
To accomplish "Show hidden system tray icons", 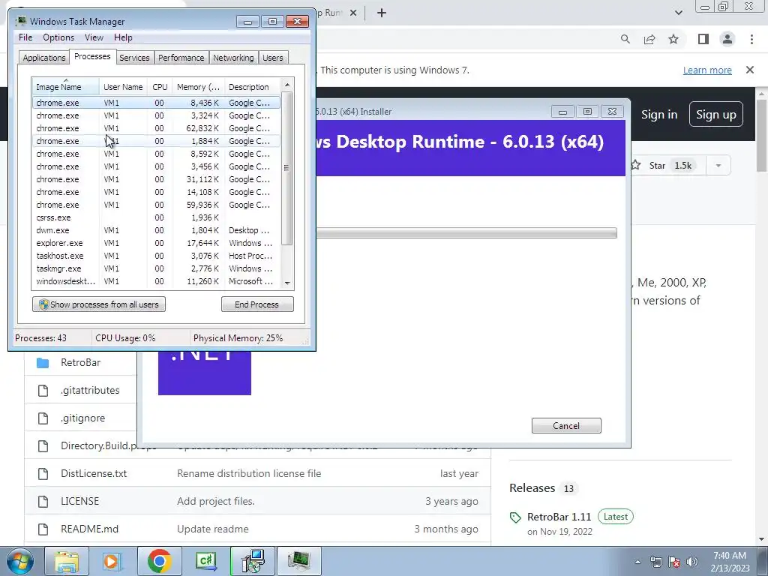I will click(637, 562).
